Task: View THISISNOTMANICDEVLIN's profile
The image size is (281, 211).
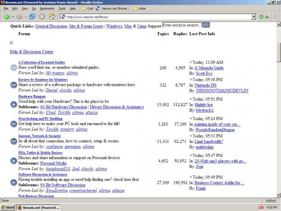Action: point(222,91)
